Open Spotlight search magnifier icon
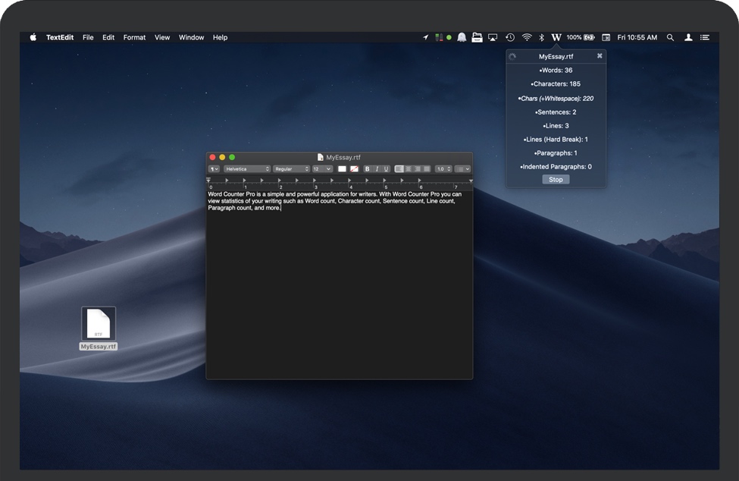This screenshot has width=739, height=481. tap(670, 37)
